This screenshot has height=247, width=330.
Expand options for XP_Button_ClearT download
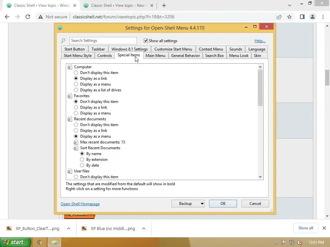click(x=69, y=228)
